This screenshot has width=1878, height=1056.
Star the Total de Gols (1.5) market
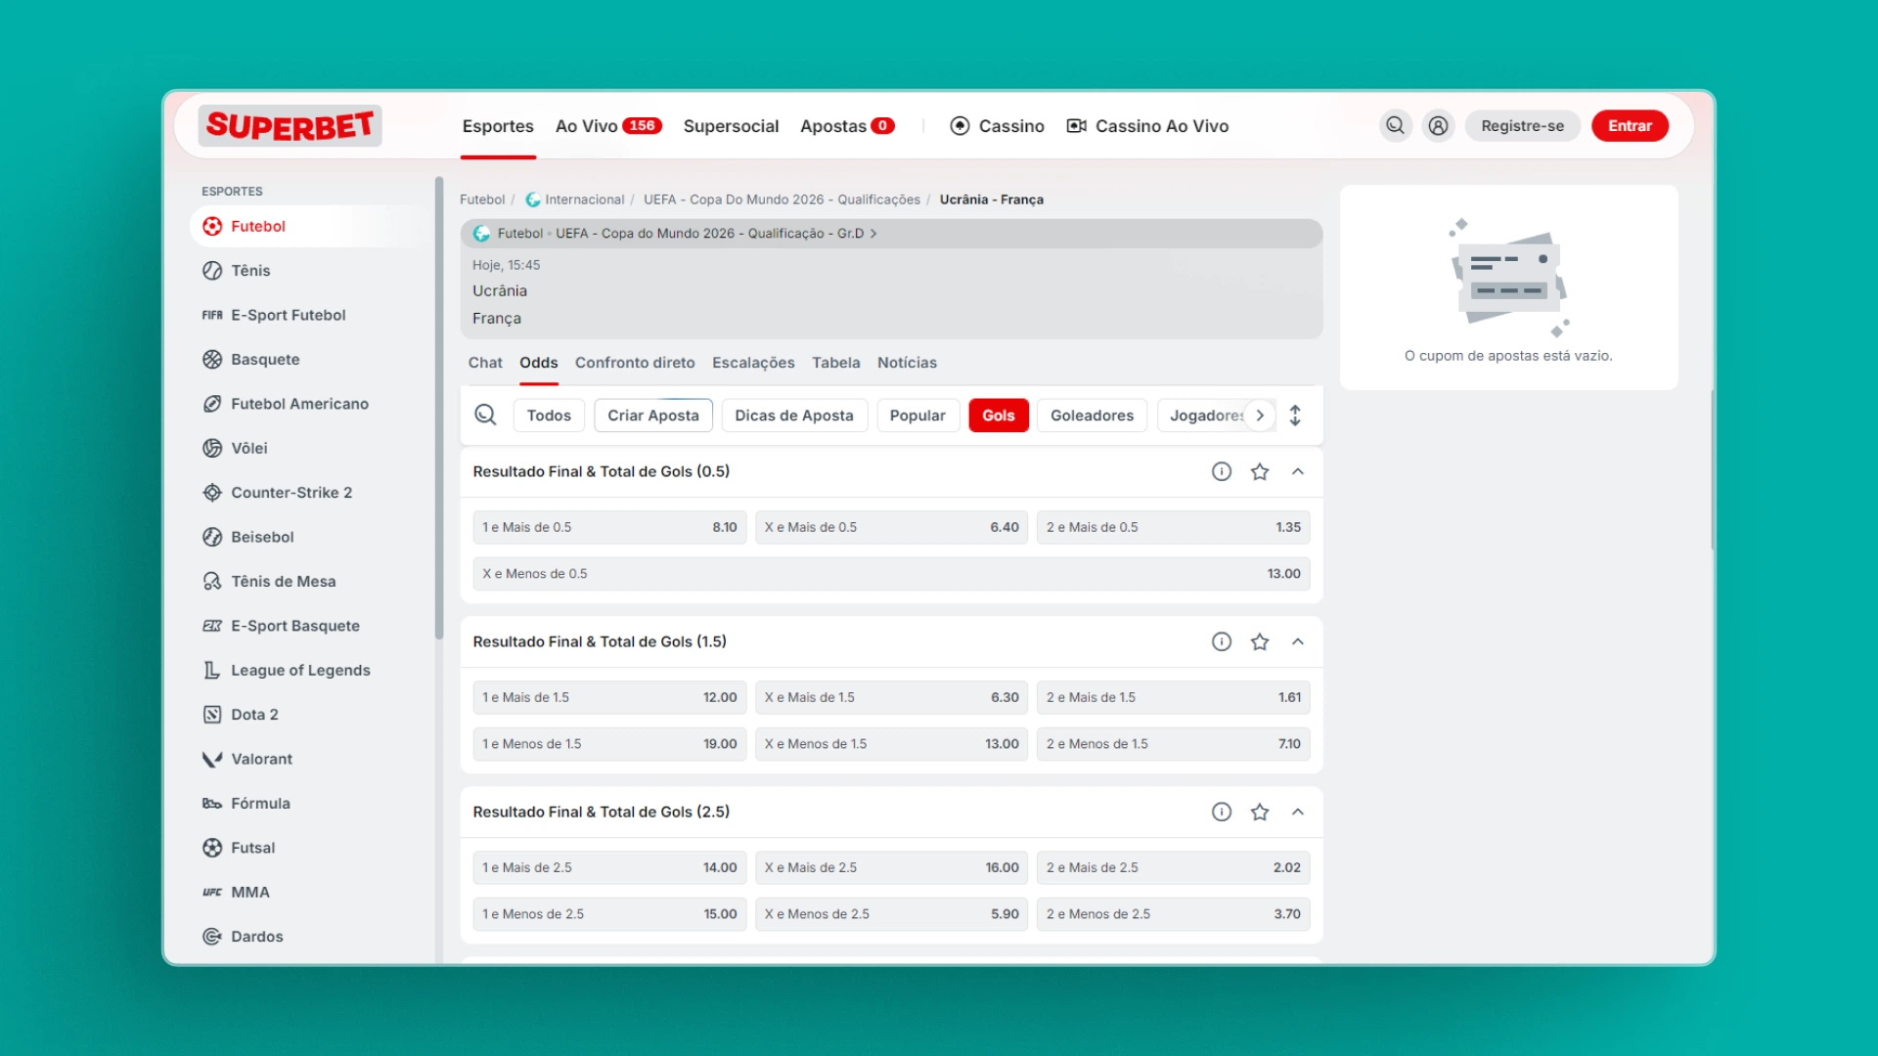coord(1259,641)
